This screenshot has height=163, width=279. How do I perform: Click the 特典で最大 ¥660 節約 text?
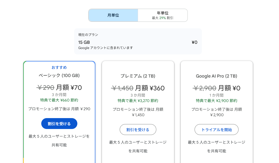[x=59, y=100]
